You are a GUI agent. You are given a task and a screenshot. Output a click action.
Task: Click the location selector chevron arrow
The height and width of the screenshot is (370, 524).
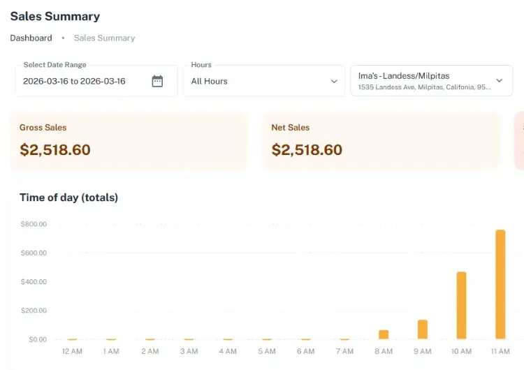click(500, 80)
